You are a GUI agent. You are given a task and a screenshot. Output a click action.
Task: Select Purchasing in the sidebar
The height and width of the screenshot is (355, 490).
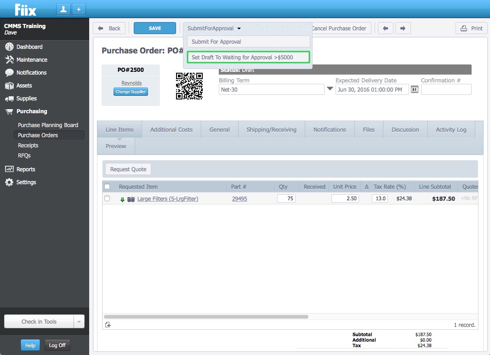click(32, 111)
